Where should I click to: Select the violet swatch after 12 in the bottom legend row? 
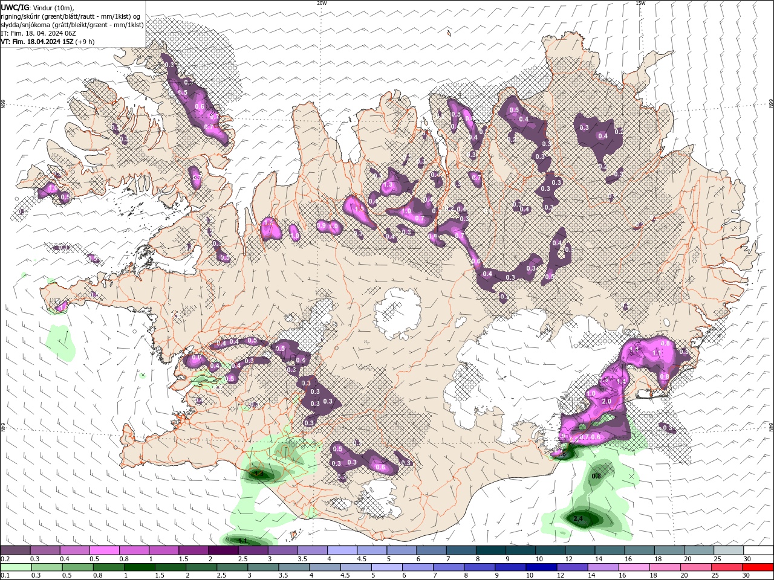click(x=572, y=567)
